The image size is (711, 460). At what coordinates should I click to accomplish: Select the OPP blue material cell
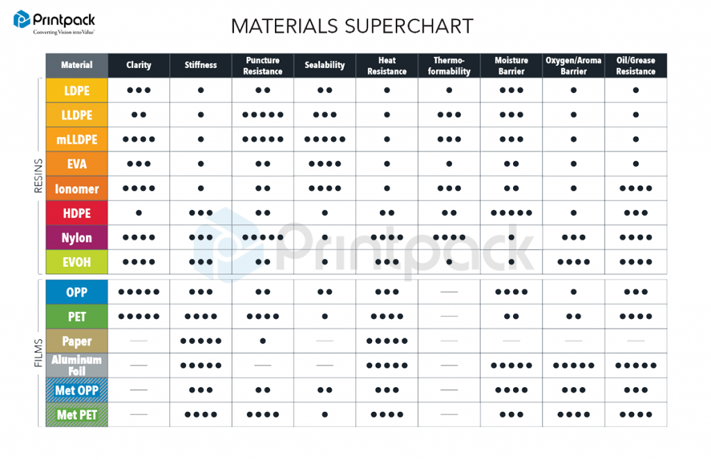(76, 292)
